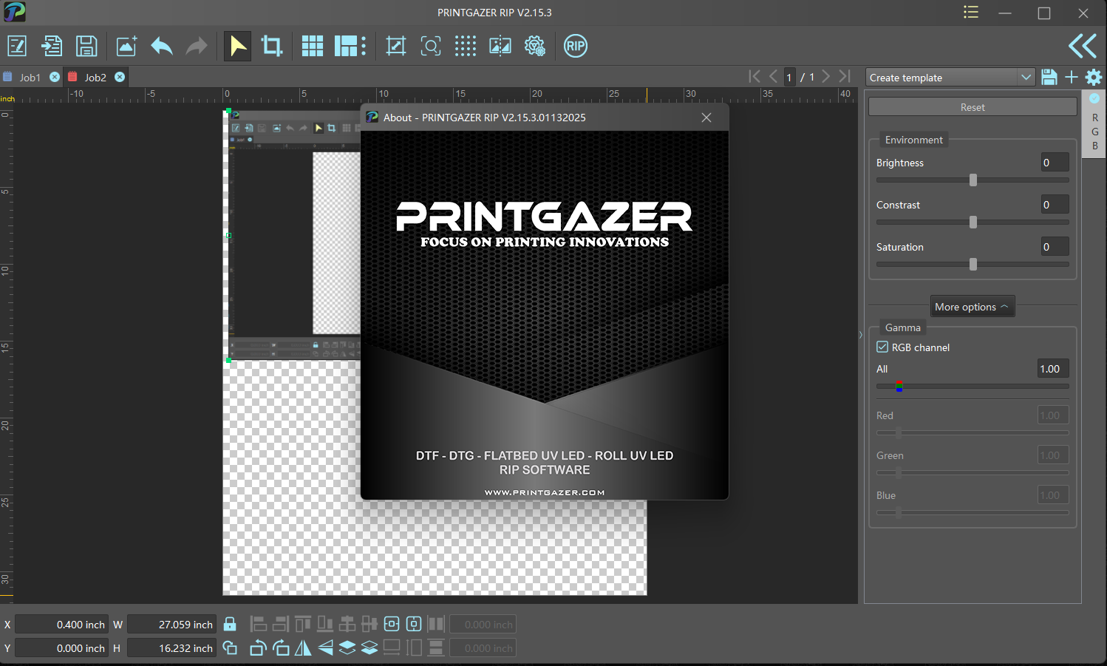
Task: Undo the last action
Action: point(161,46)
